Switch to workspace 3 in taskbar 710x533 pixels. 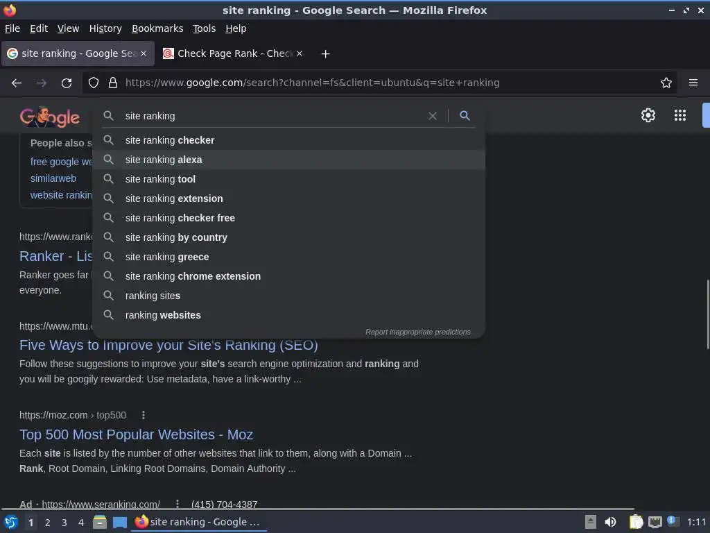[x=64, y=523]
